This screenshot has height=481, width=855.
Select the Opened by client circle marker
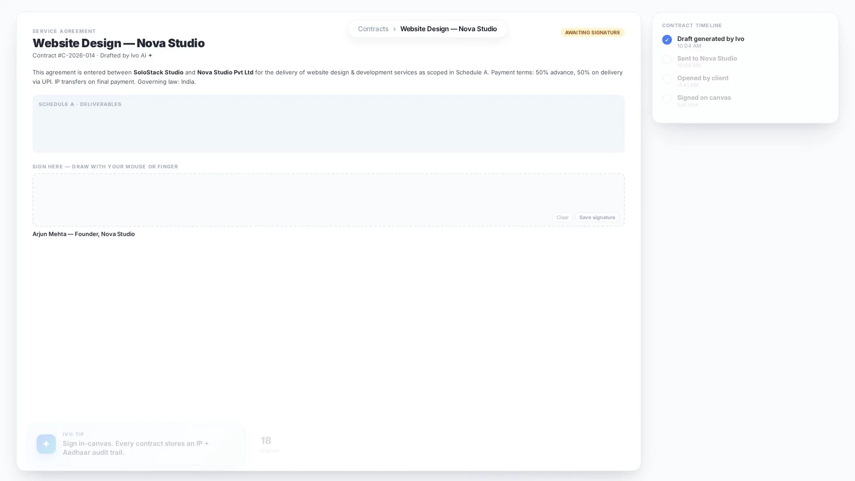click(667, 79)
